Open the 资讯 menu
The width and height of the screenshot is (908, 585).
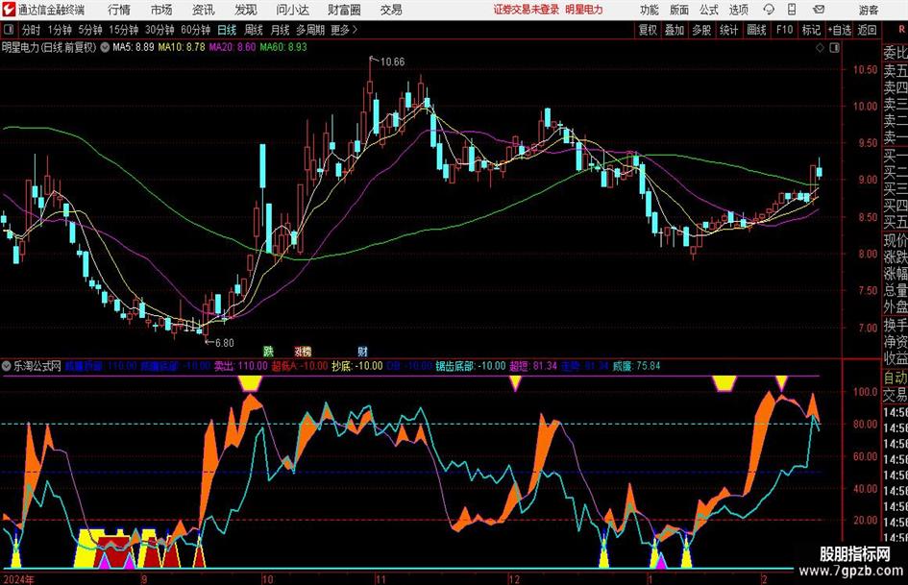pyautogui.click(x=204, y=10)
